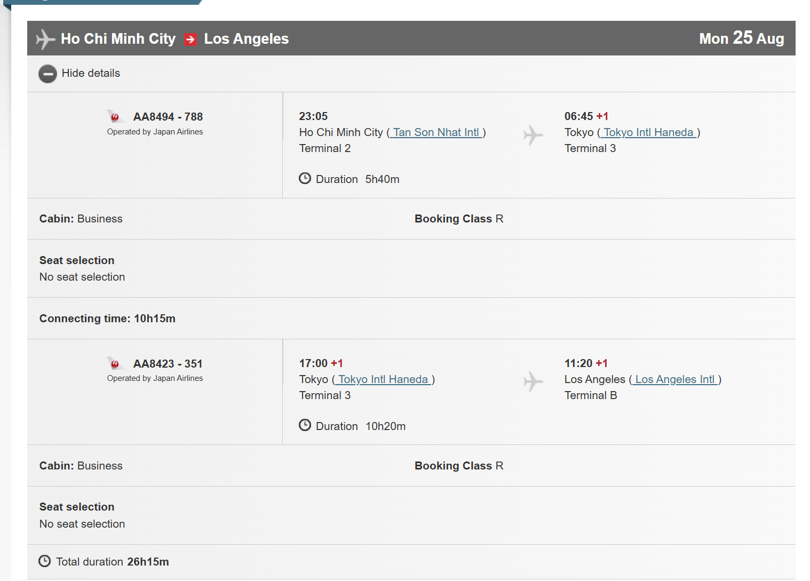
Task: Select flight number text AA8494 - 788
Action: (168, 117)
